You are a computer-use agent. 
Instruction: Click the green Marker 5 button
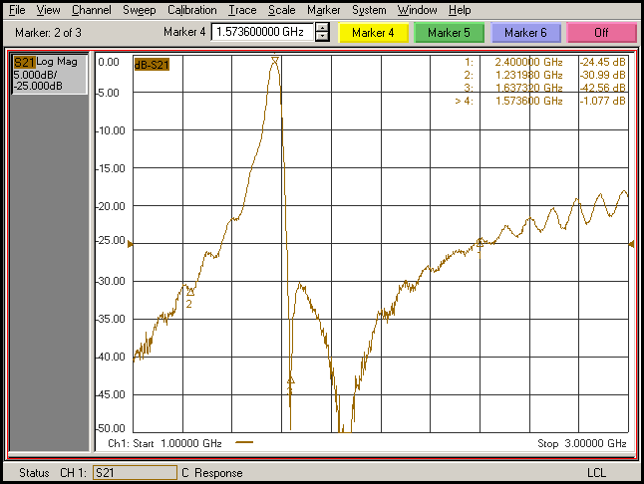pos(449,33)
